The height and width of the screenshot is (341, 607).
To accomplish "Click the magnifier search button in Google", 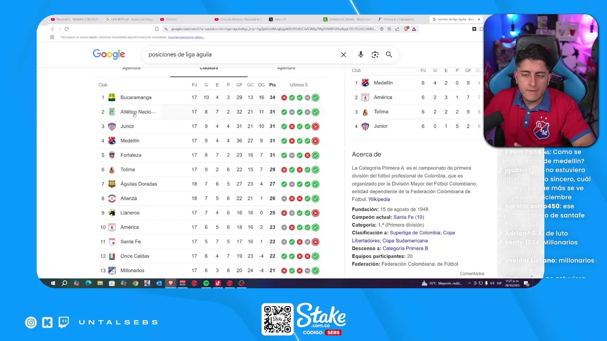I will point(389,54).
